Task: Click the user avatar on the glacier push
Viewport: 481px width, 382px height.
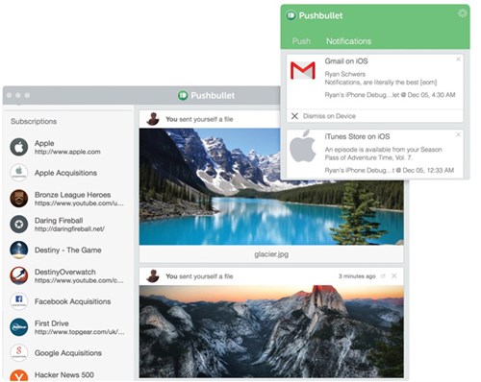Action: coord(153,119)
